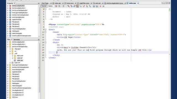Screen dimensions: 177x99
Task: Switch to the LoginFilter.java tab
Action: [x=84, y=3]
